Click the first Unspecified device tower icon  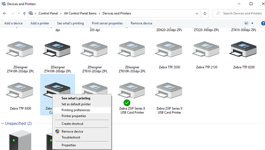pyautogui.click(x=20, y=140)
